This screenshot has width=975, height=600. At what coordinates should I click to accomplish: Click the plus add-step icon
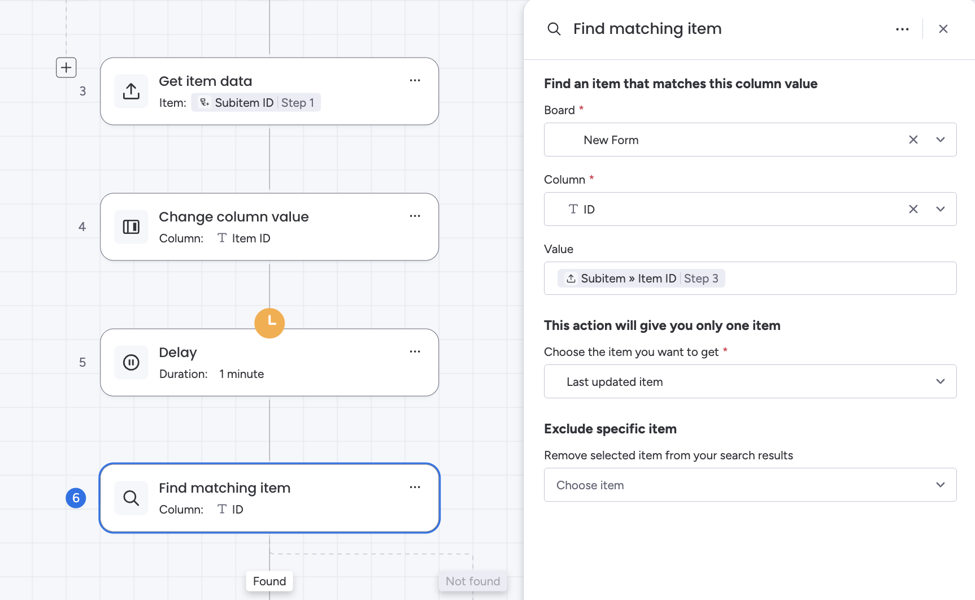(66, 68)
